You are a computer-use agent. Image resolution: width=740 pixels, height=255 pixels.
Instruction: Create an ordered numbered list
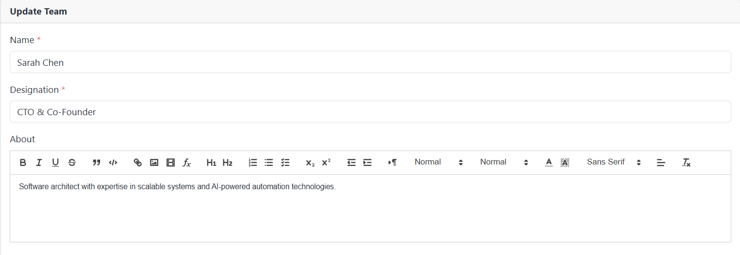point(252,163)
